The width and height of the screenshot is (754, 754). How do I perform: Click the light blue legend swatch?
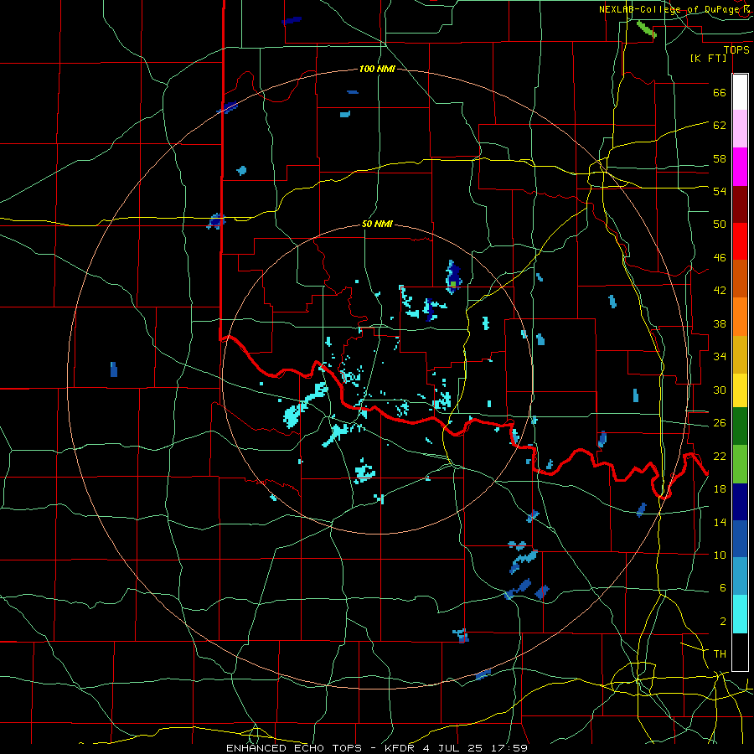pyautogui.click(x=740, y=576)
